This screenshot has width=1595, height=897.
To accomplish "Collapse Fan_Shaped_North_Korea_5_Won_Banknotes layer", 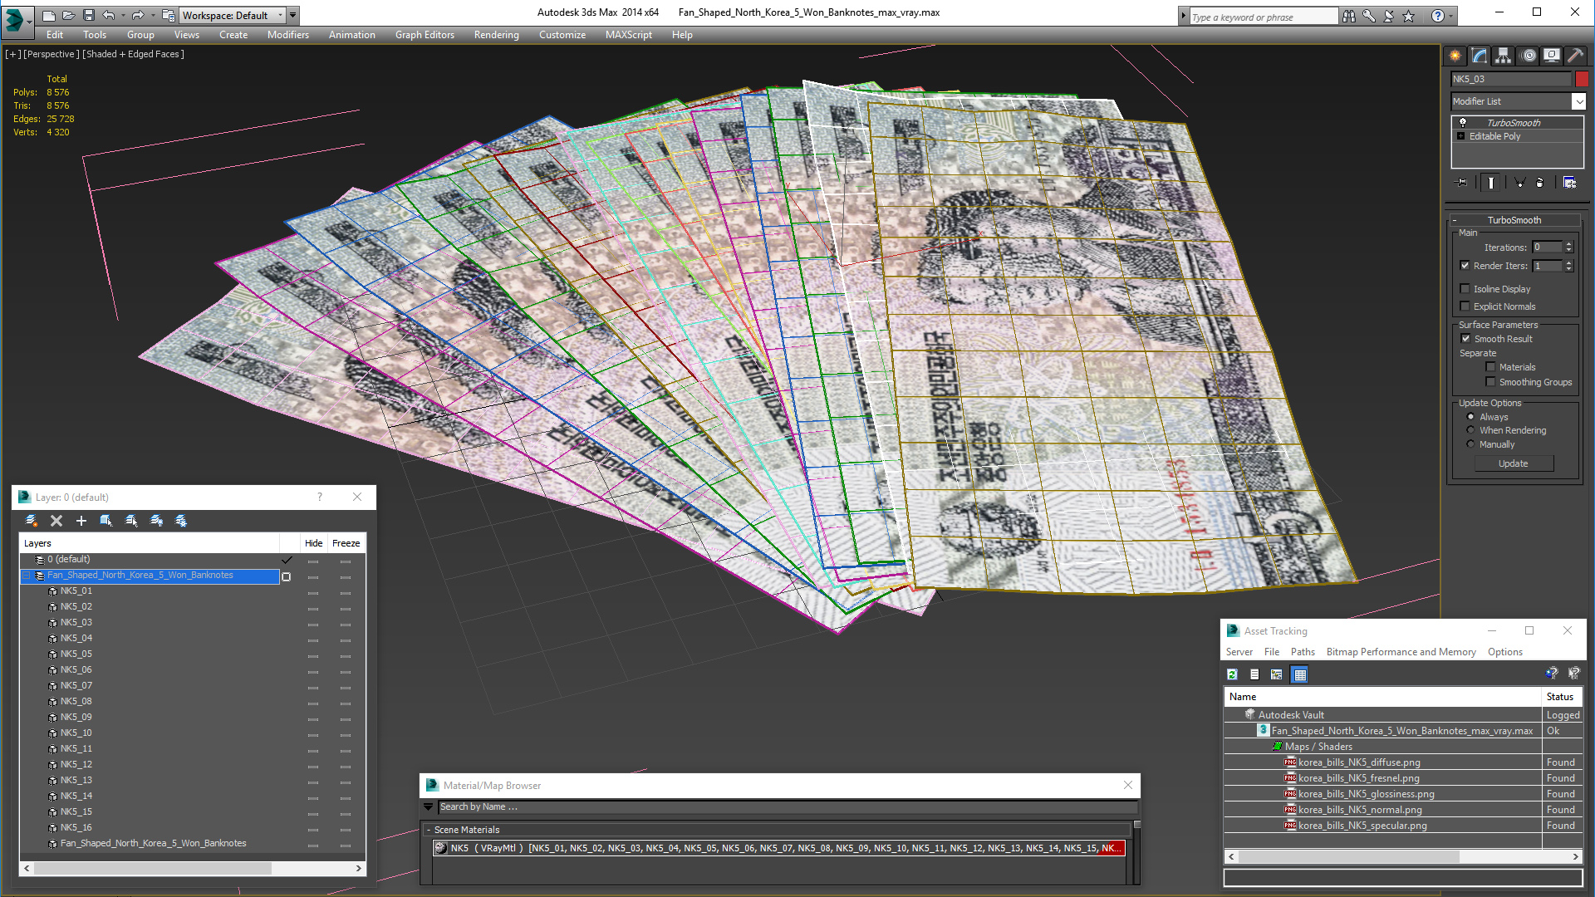I will click(26, 576).
